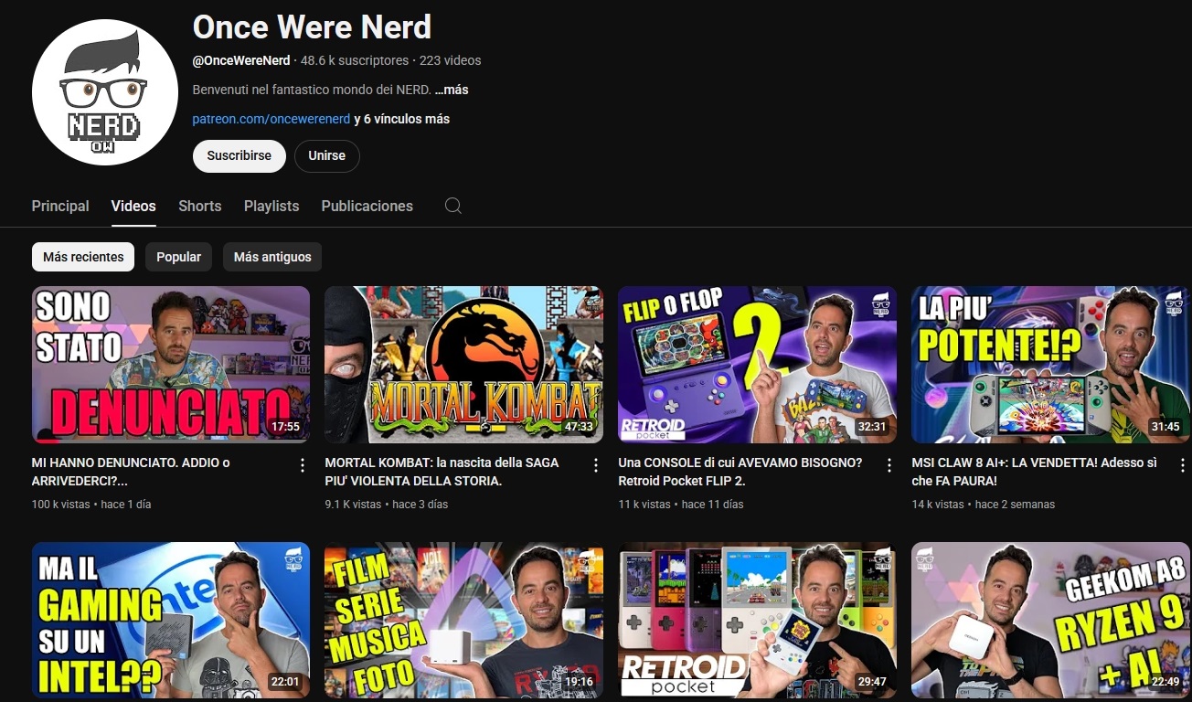This screenshot has width=1192, height=702.
Task: Click the Unirse membership button
Action: click(x=327, y=155)
